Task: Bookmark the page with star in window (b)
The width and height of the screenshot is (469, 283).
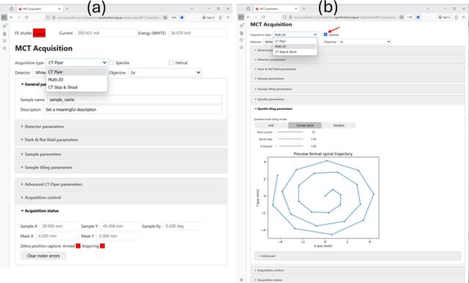Action: tap(418, 18)
